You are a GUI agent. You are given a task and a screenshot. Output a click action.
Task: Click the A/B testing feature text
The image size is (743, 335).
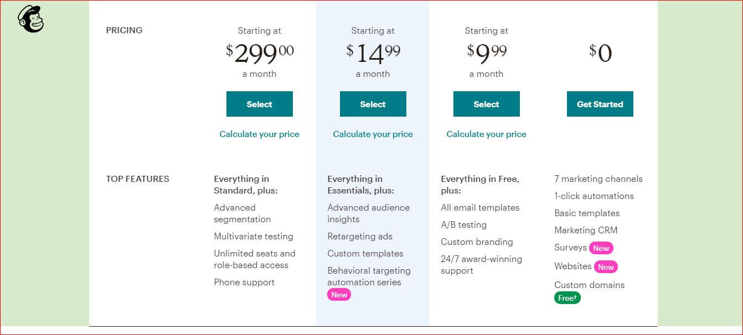(x=463, y=225)
